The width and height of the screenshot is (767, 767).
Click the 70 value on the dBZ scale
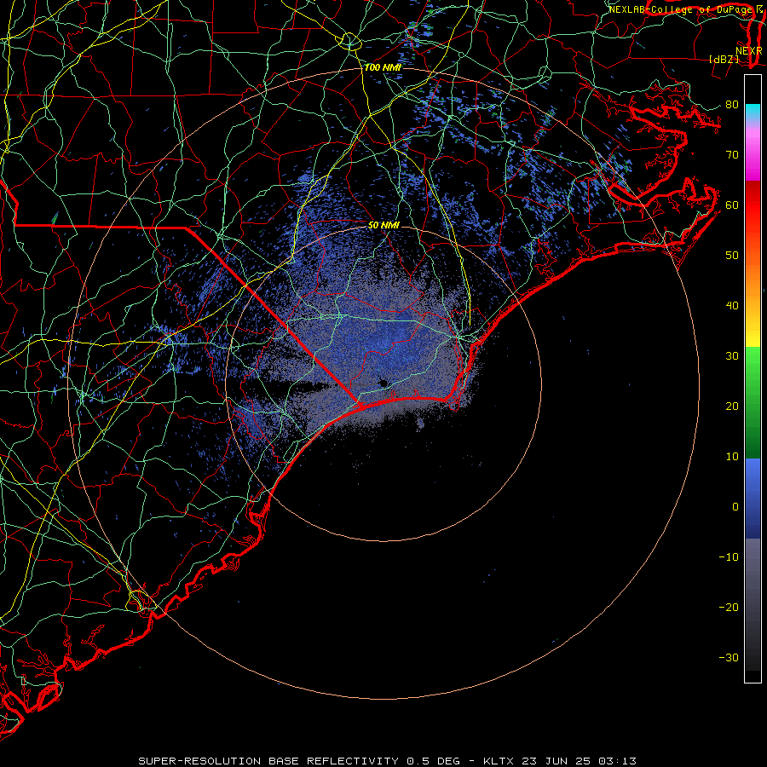pos(732,154)
